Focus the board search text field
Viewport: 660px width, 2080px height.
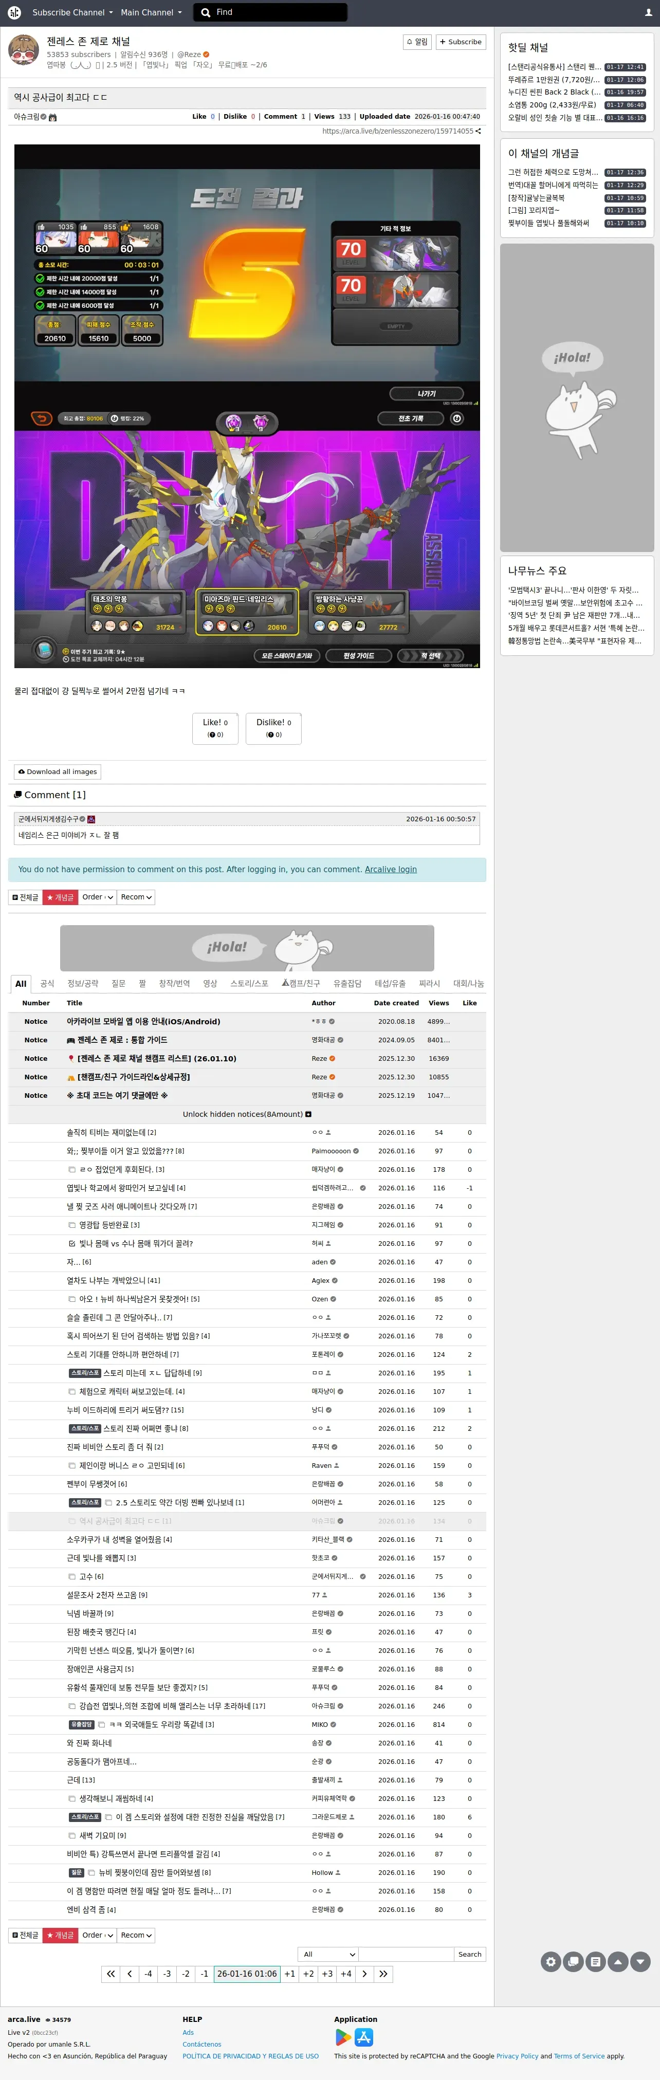click(x=407, y=1954)
